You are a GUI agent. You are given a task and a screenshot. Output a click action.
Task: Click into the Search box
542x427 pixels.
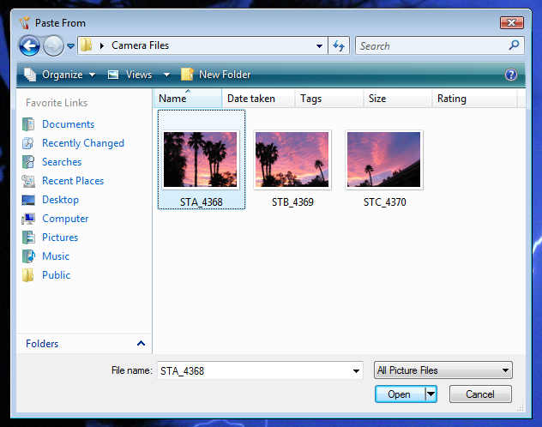pyautogui.click(x=431, y=45)
